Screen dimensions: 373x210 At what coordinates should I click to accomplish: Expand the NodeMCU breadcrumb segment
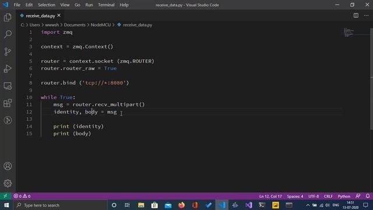[101, 24]
